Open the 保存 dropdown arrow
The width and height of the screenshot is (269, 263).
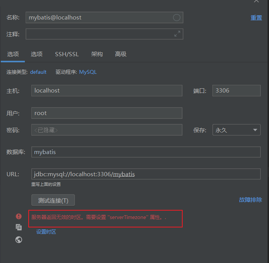click(255, 130)
